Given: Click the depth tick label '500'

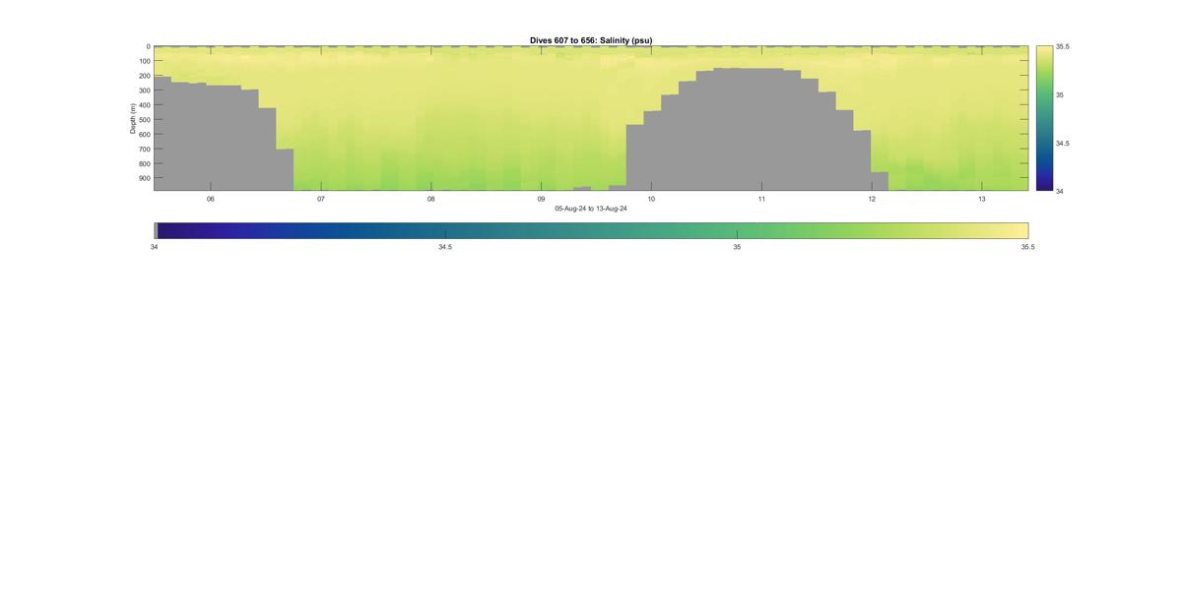Looking at the screenshot, I should click(x=145, y=120).
